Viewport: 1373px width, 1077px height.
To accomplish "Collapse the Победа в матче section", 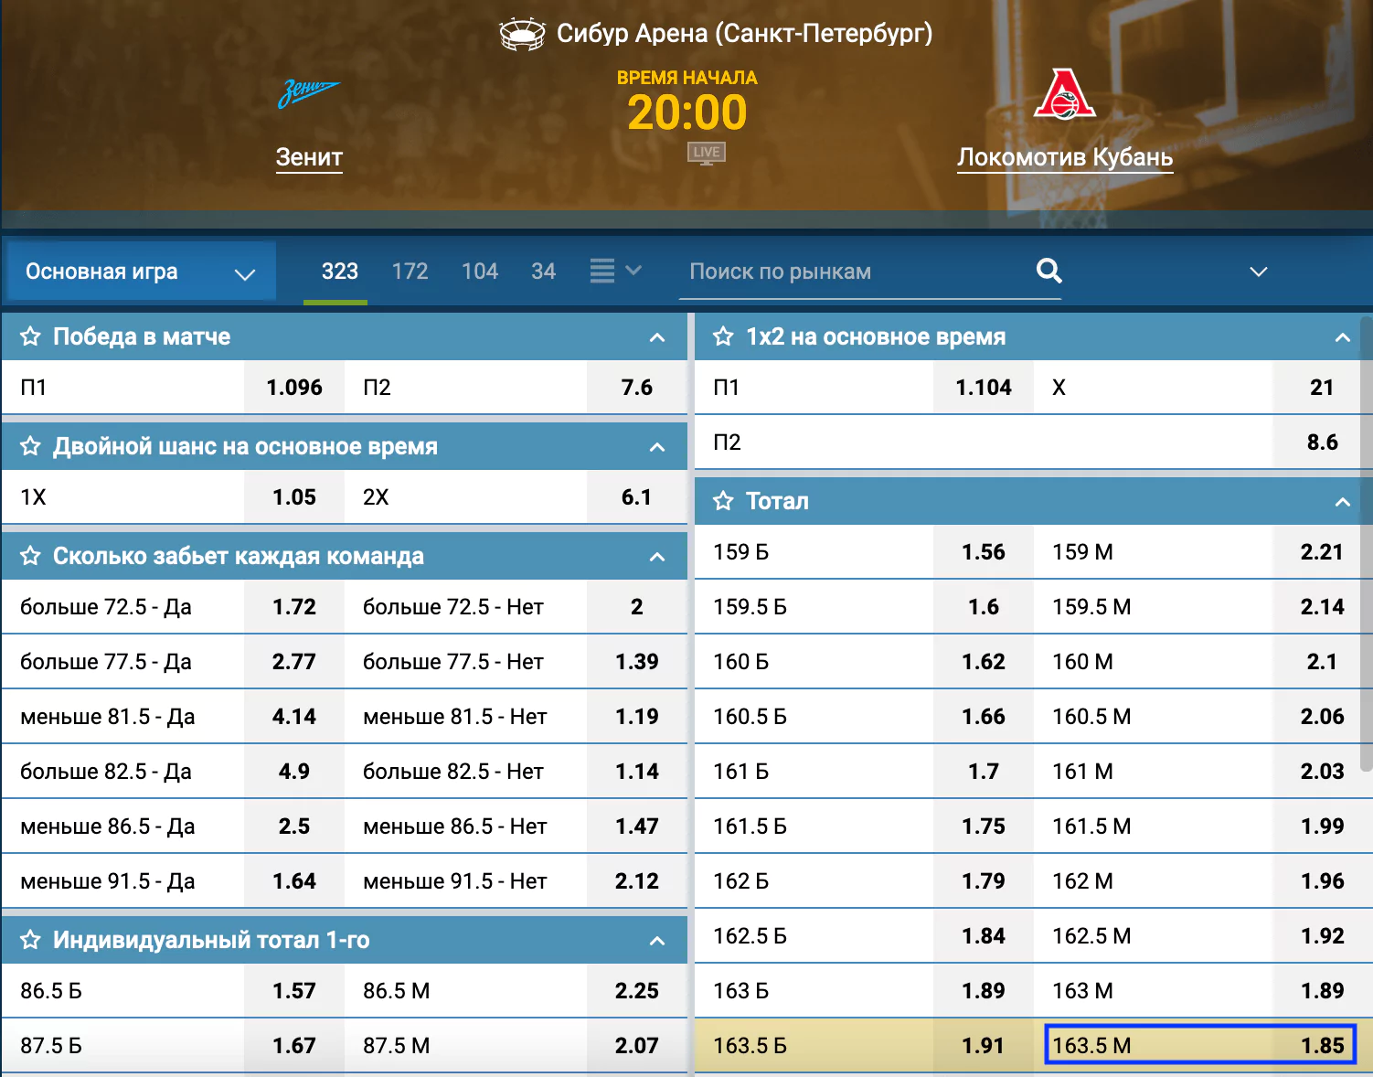I will click(x=657, y=337).
